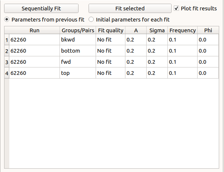Viewport: 224px width, 172px height.
Task: Click the Fit quality column header
Action: point(111,30)
